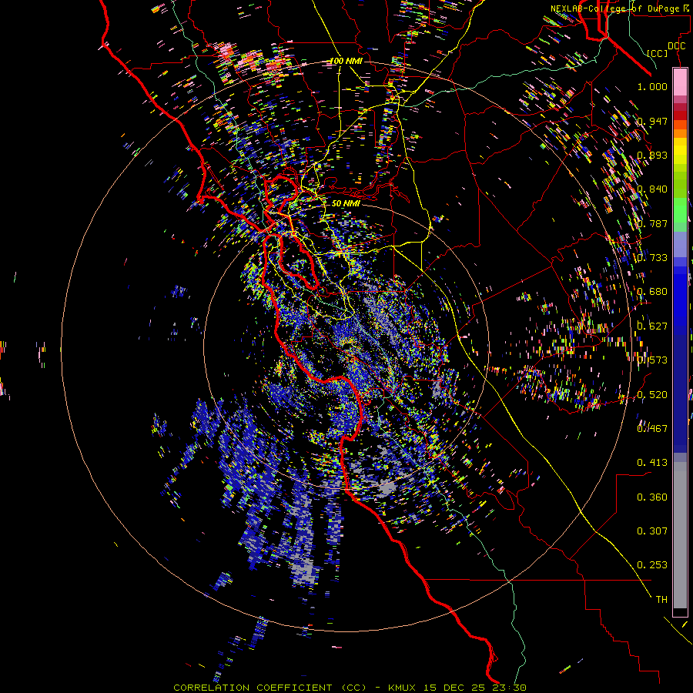The image size is (693, 693).
Task: Click the Correlation Coefficient KMUX caption
Action: pos(350,688)
